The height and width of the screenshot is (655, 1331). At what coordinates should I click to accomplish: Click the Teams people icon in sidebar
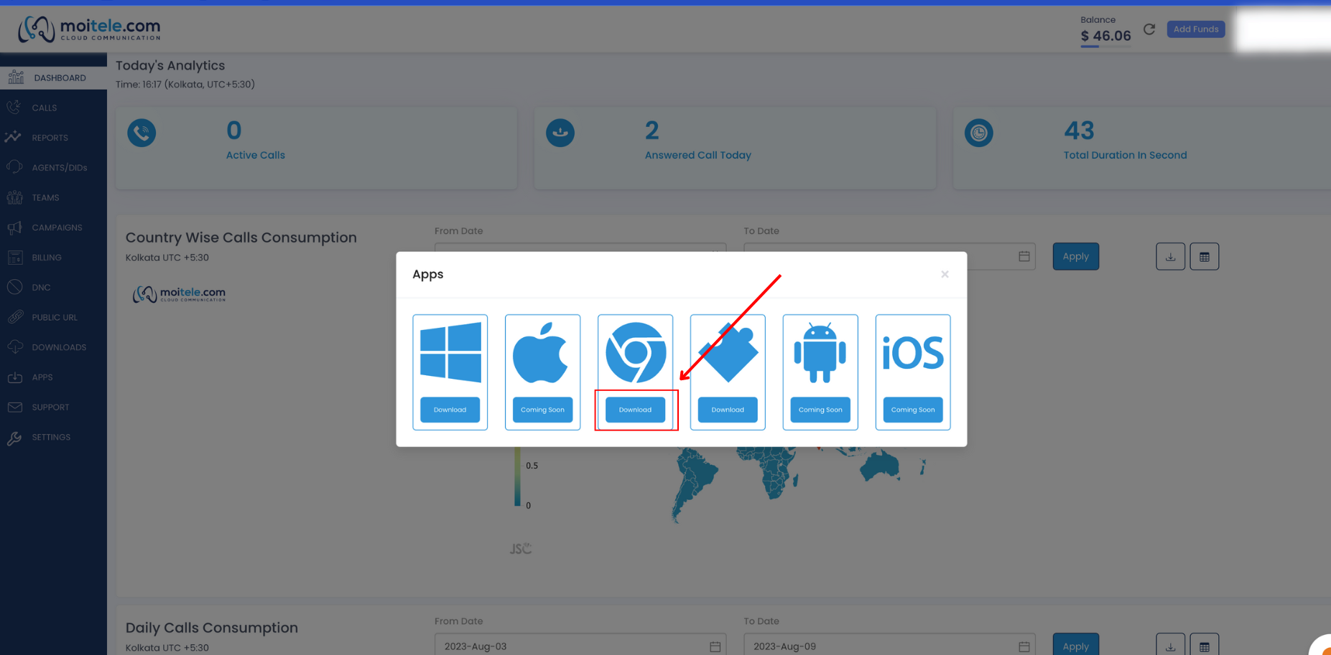pyautogui.click(x=15, y=197)
